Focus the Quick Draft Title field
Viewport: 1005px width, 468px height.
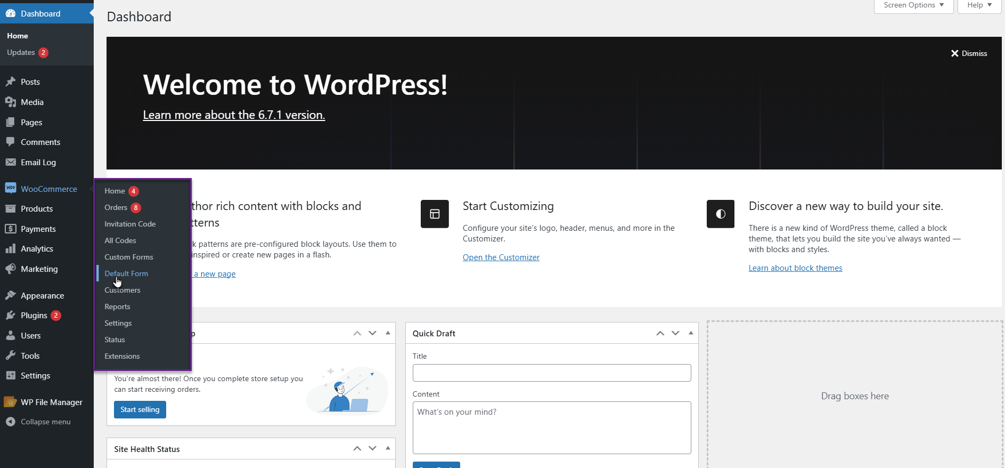pyautogui.click(x=552, y=373)
